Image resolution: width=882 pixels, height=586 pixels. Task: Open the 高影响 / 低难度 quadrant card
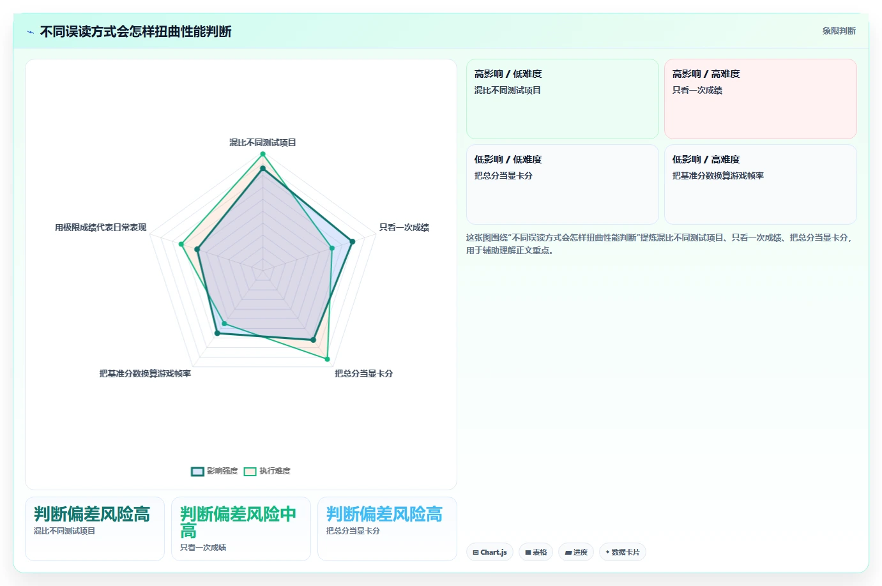562,99
